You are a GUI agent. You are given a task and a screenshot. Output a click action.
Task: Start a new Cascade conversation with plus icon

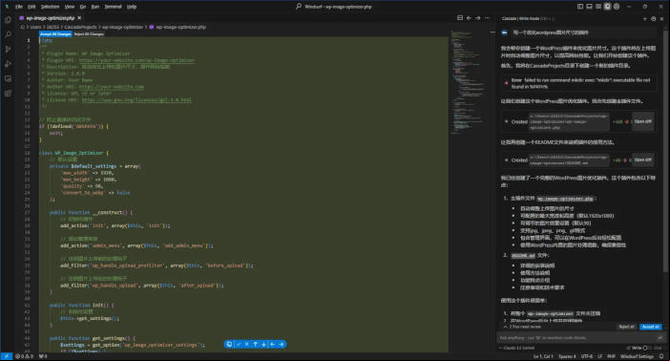point(644,19)
